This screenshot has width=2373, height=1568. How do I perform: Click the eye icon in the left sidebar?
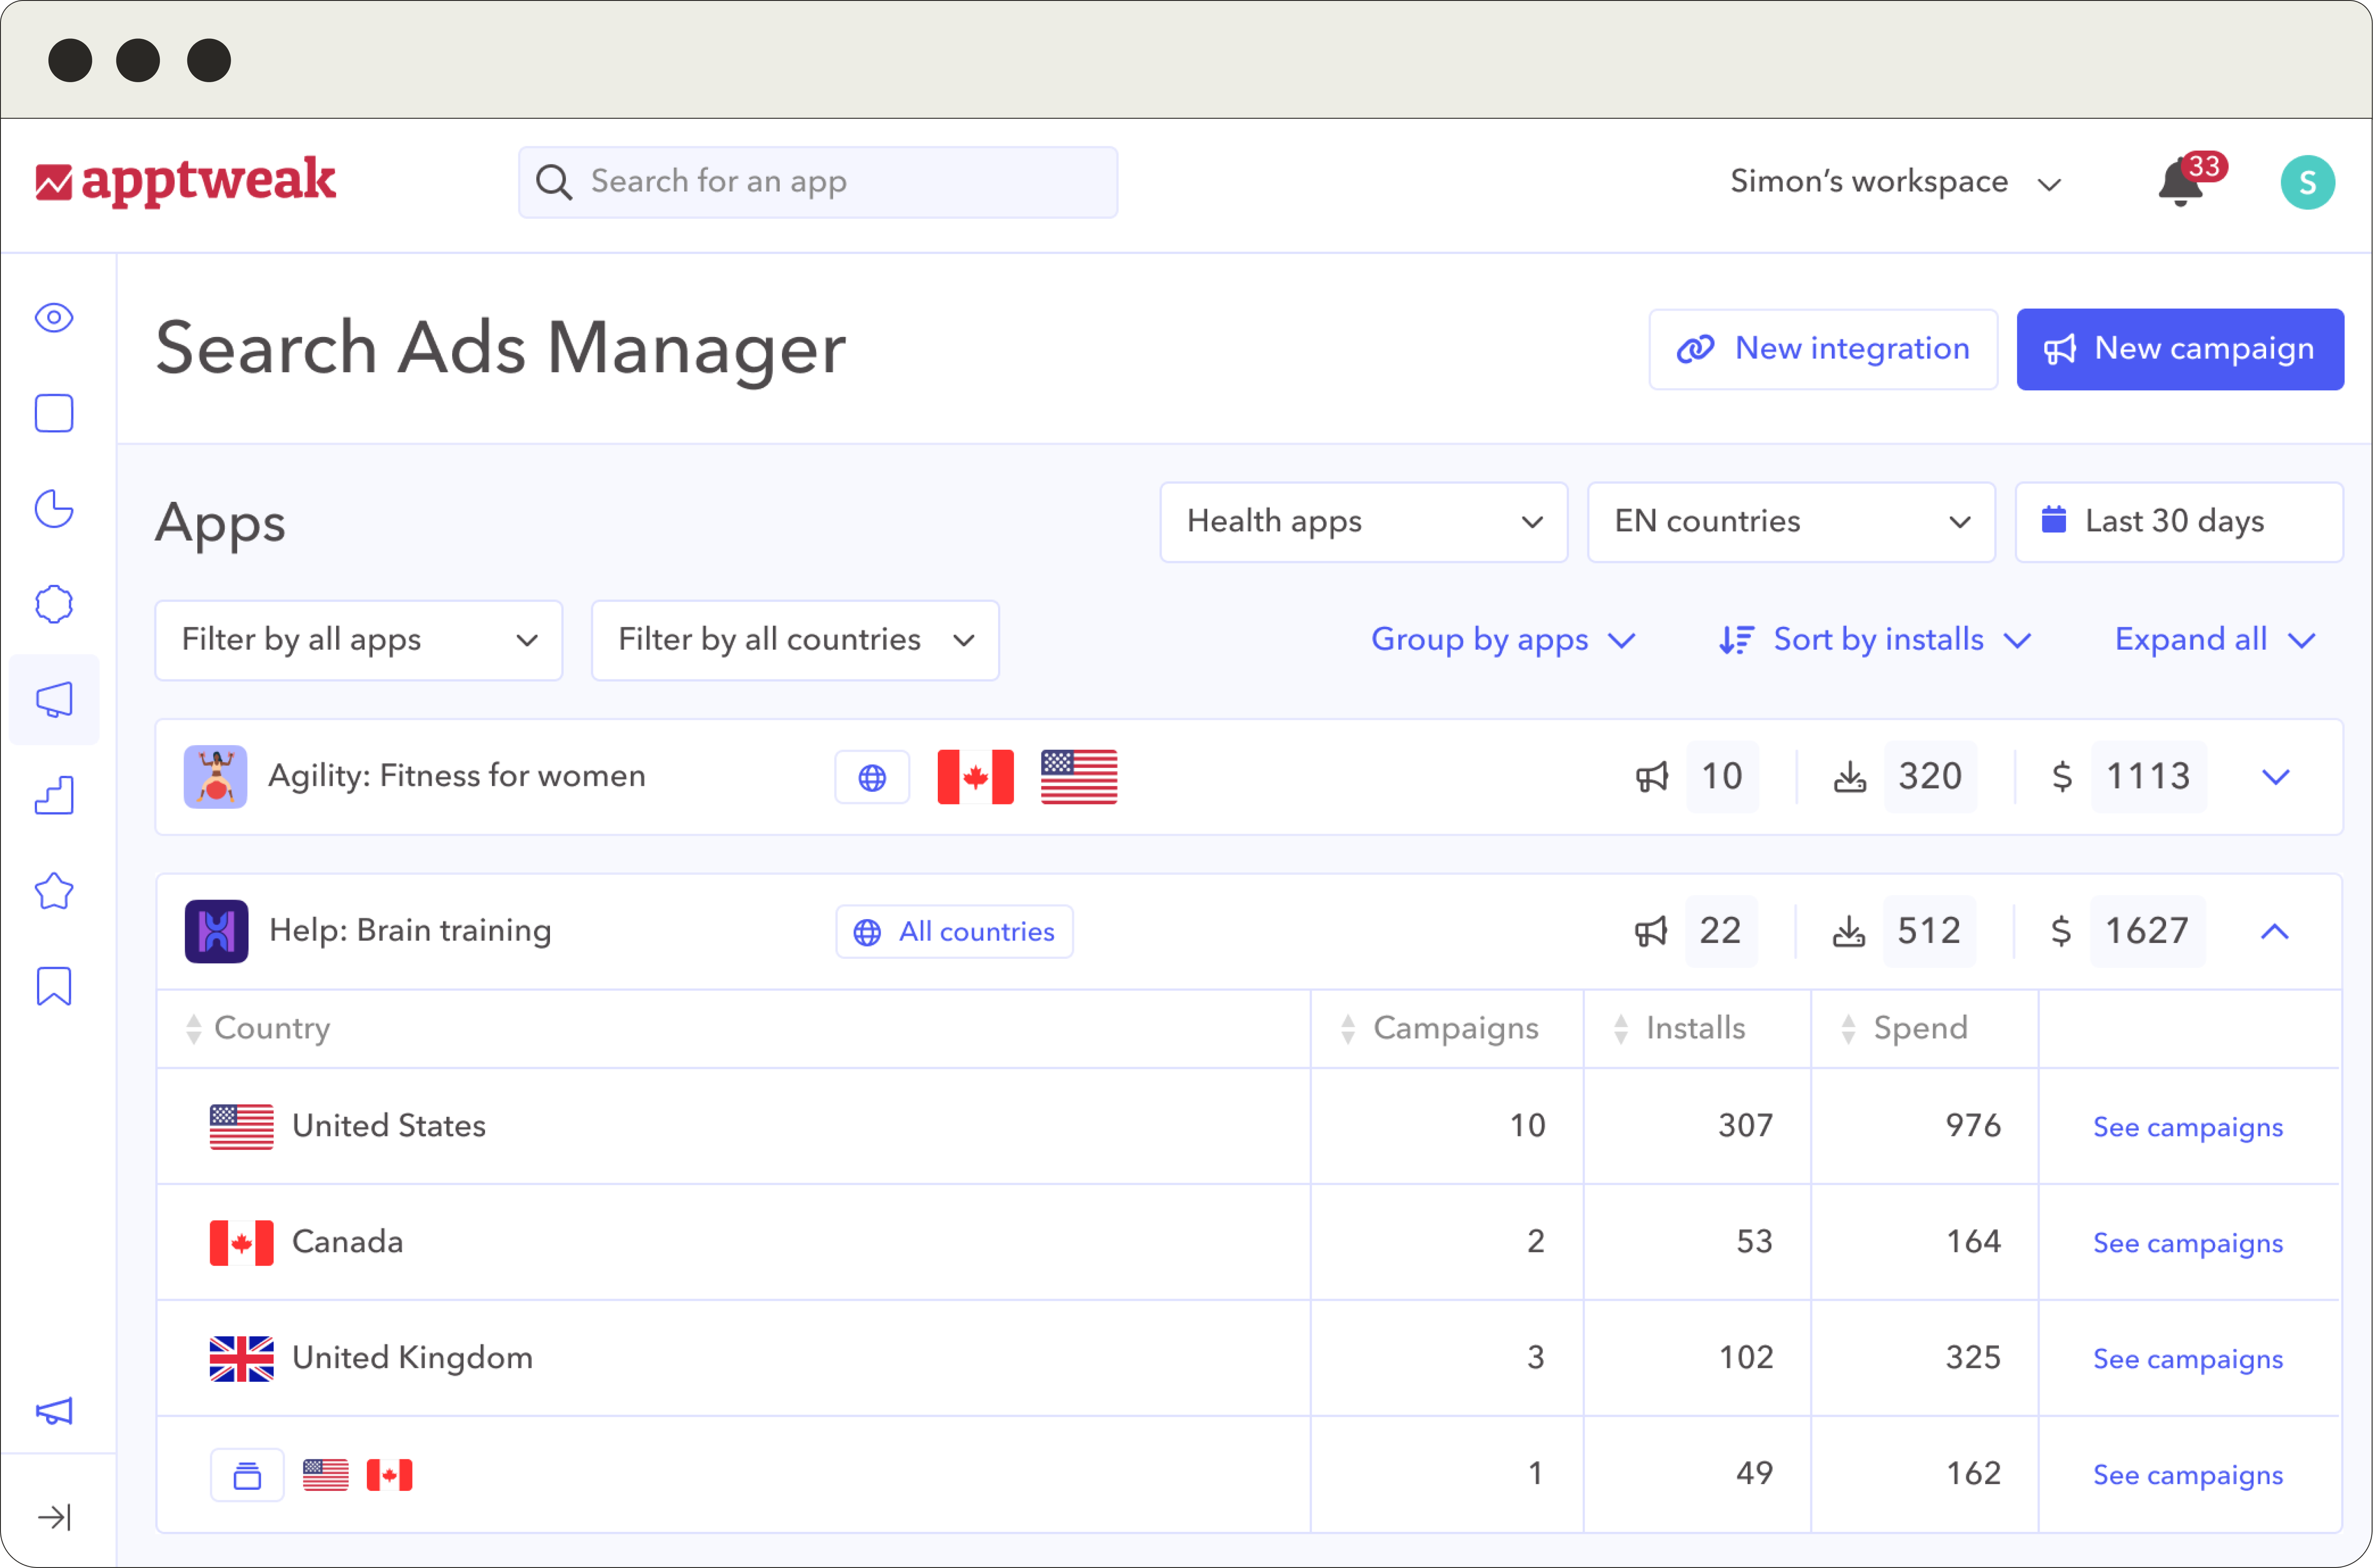click(x=54, y=318)
